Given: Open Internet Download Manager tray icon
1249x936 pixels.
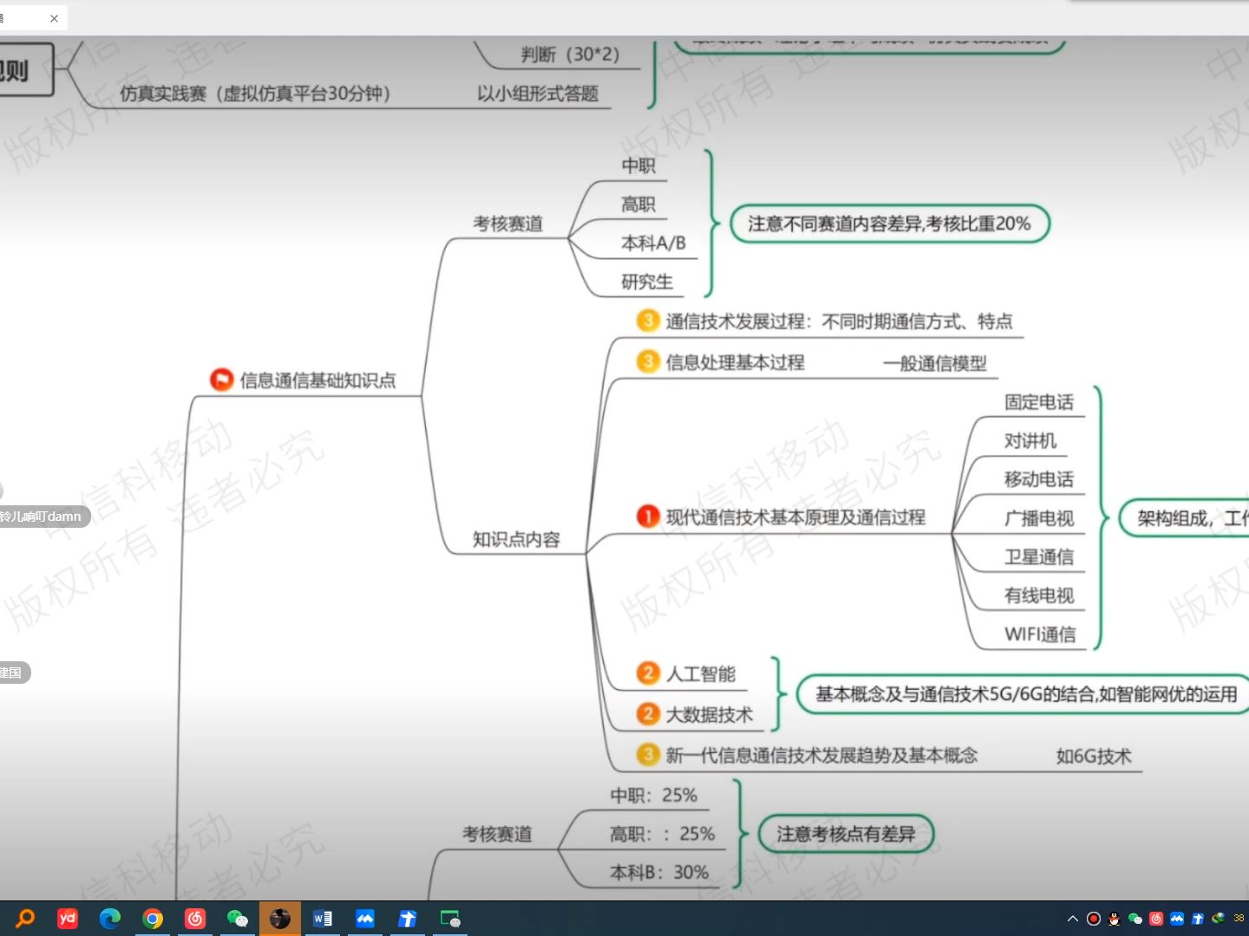Looking at the screenshot, I should coord(1219,919).
